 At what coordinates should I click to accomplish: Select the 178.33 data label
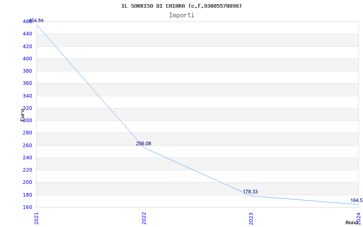tap(250, 192)
